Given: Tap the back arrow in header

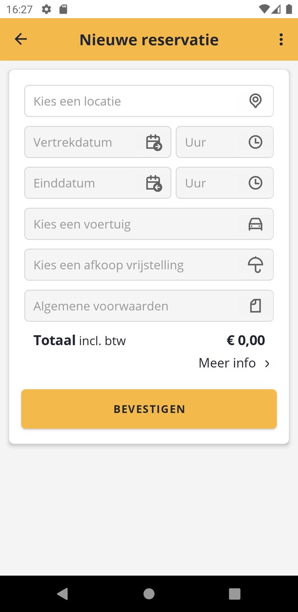Looking at the screenshot, I should [x=21, y=39].
